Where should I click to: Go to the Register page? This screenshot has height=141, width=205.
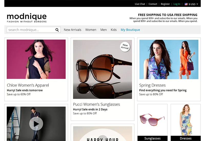click(165, 4)
